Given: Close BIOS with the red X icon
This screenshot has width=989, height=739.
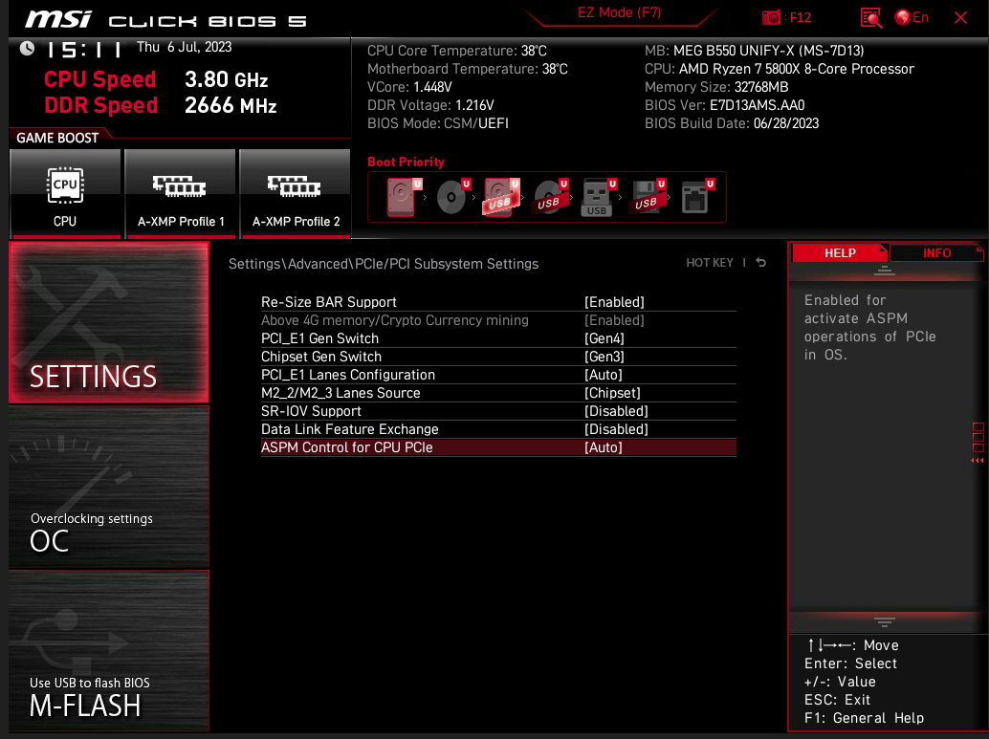Looking at the screenshot, I should tap(960, 17).
